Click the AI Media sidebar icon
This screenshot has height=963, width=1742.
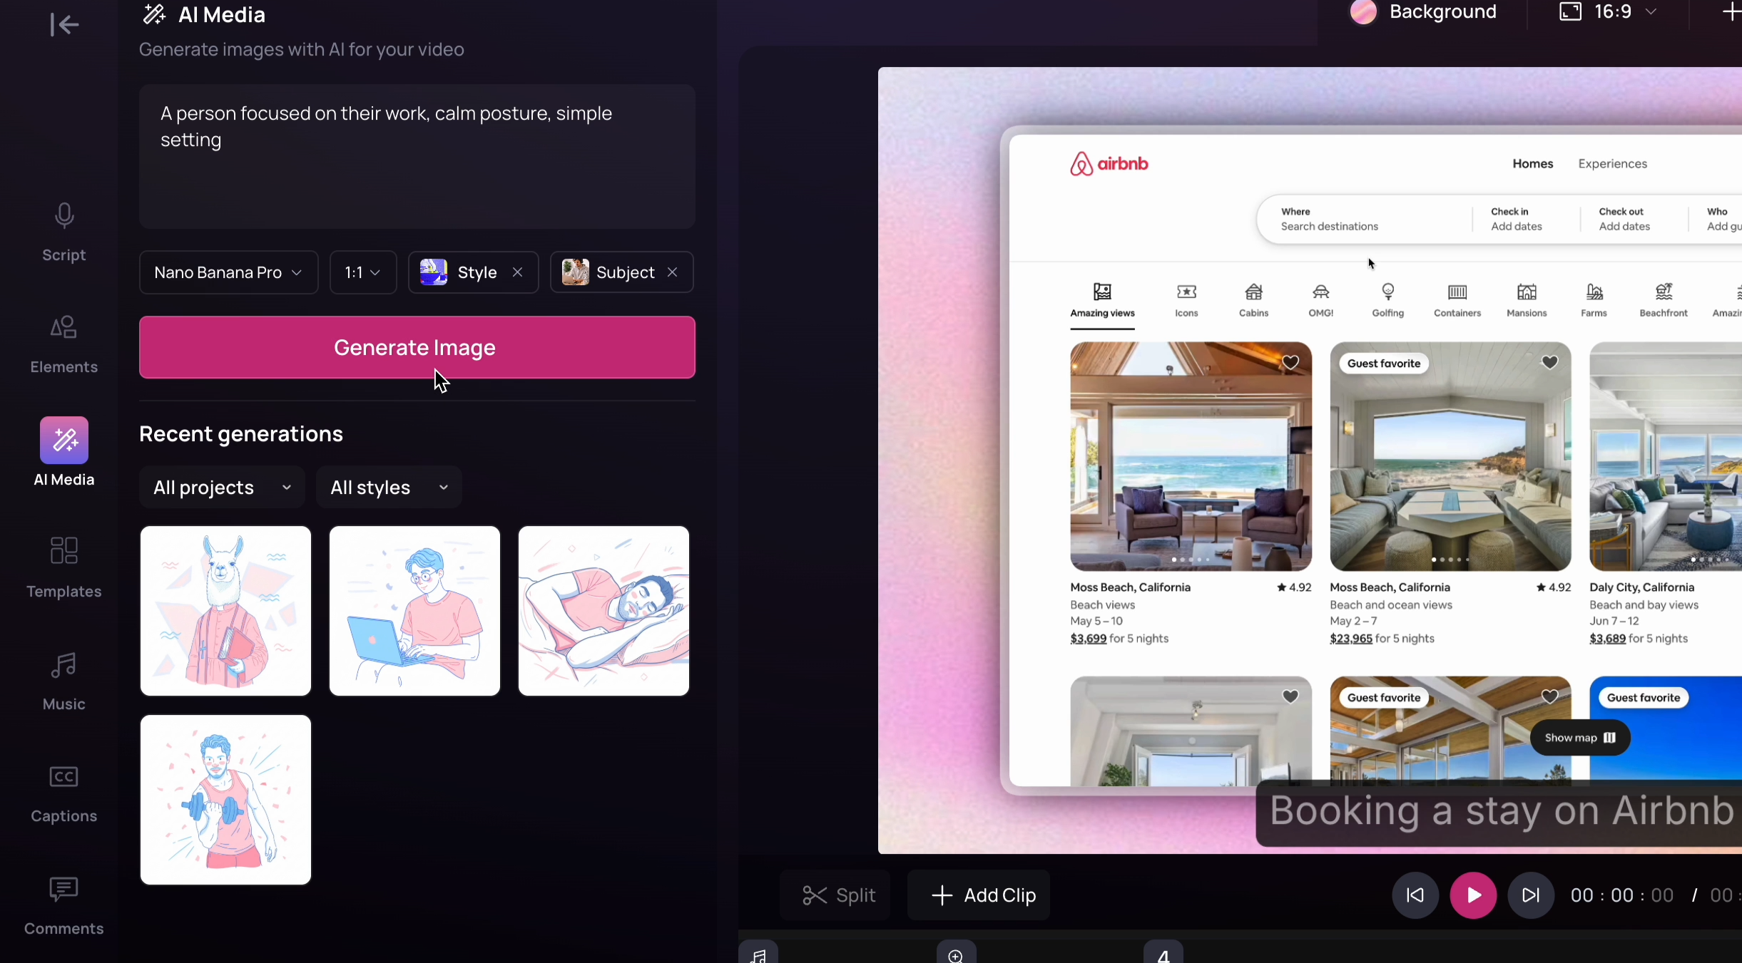point(64,441)
